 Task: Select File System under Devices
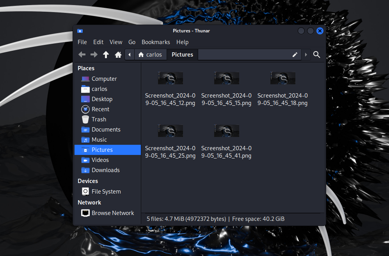tap(106, 192)
